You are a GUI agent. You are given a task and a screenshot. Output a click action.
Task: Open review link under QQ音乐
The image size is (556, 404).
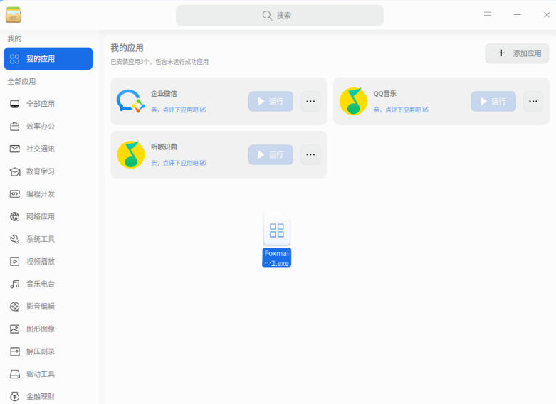tap(401, 110)
